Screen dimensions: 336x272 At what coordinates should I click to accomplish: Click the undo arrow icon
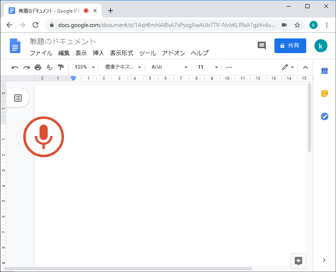15,67
